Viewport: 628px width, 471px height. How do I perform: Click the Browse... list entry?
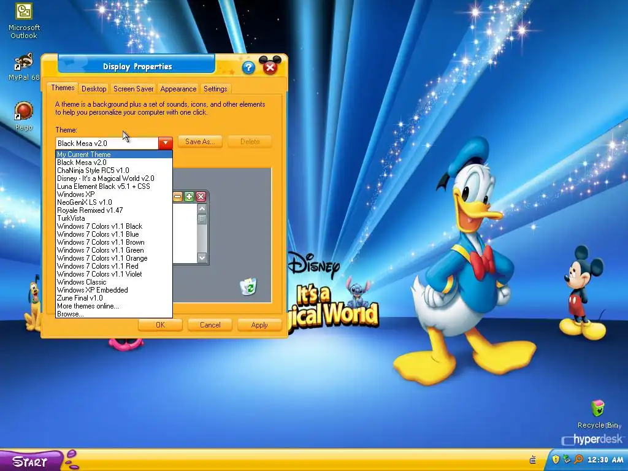(x=114, y=314)
